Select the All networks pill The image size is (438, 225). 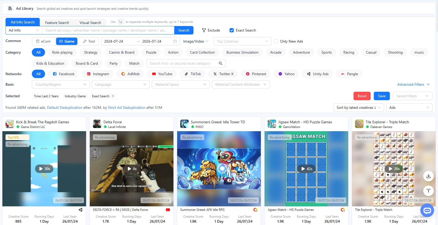[38, 74]
